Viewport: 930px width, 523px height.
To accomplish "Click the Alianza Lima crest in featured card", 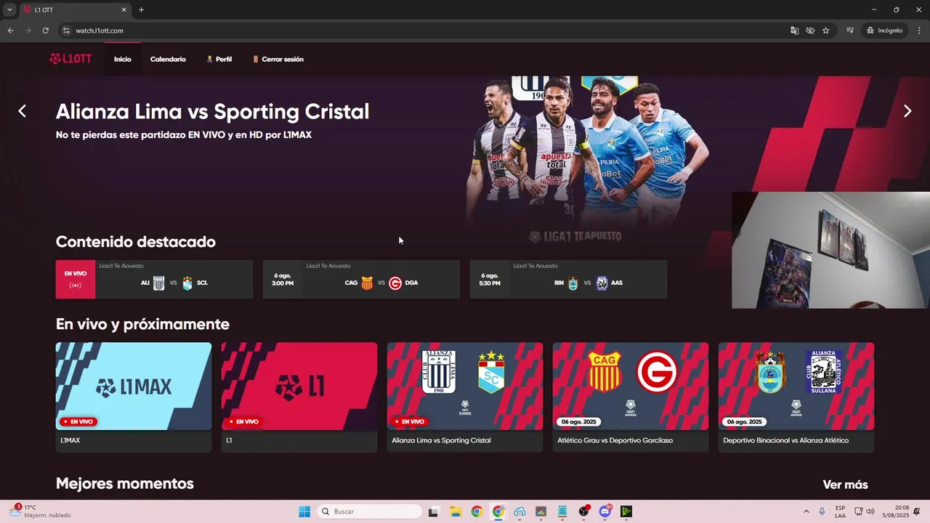I will tap(158, 283).
